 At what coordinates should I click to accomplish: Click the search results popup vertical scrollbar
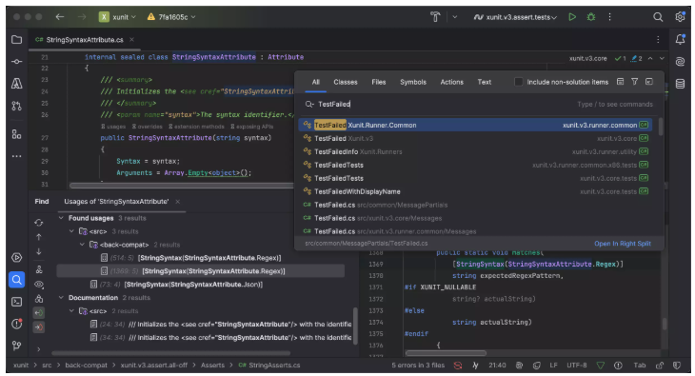(661, 127)
